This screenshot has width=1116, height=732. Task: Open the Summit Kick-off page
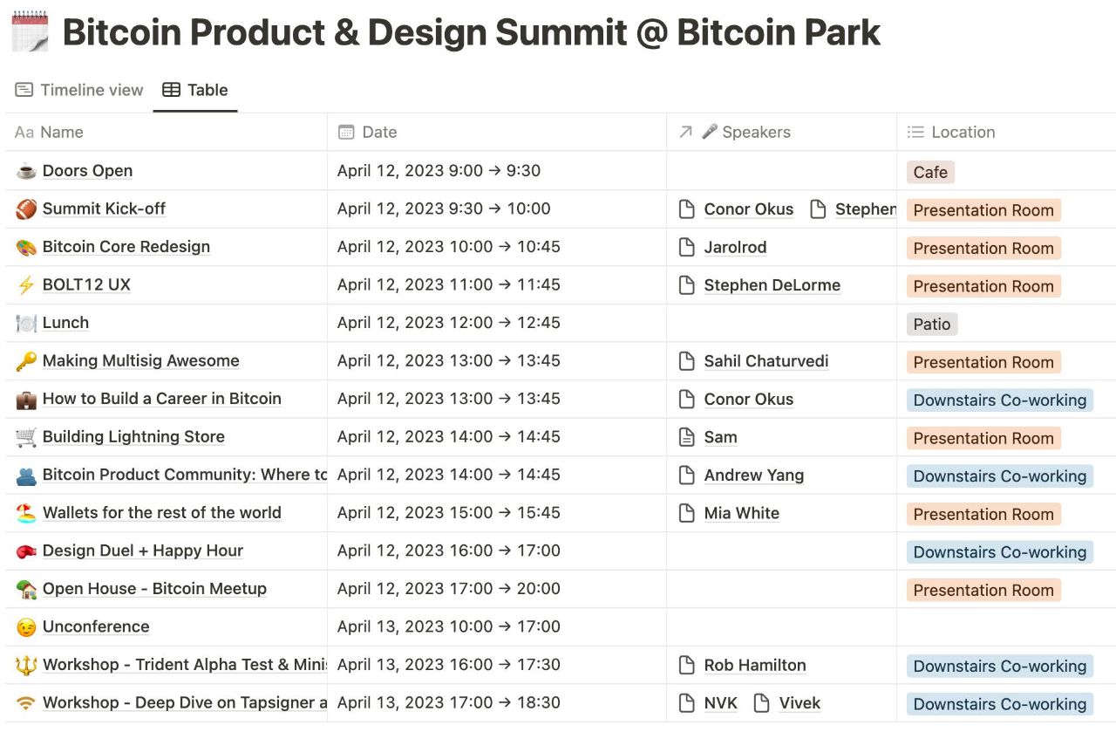[104, 209]
